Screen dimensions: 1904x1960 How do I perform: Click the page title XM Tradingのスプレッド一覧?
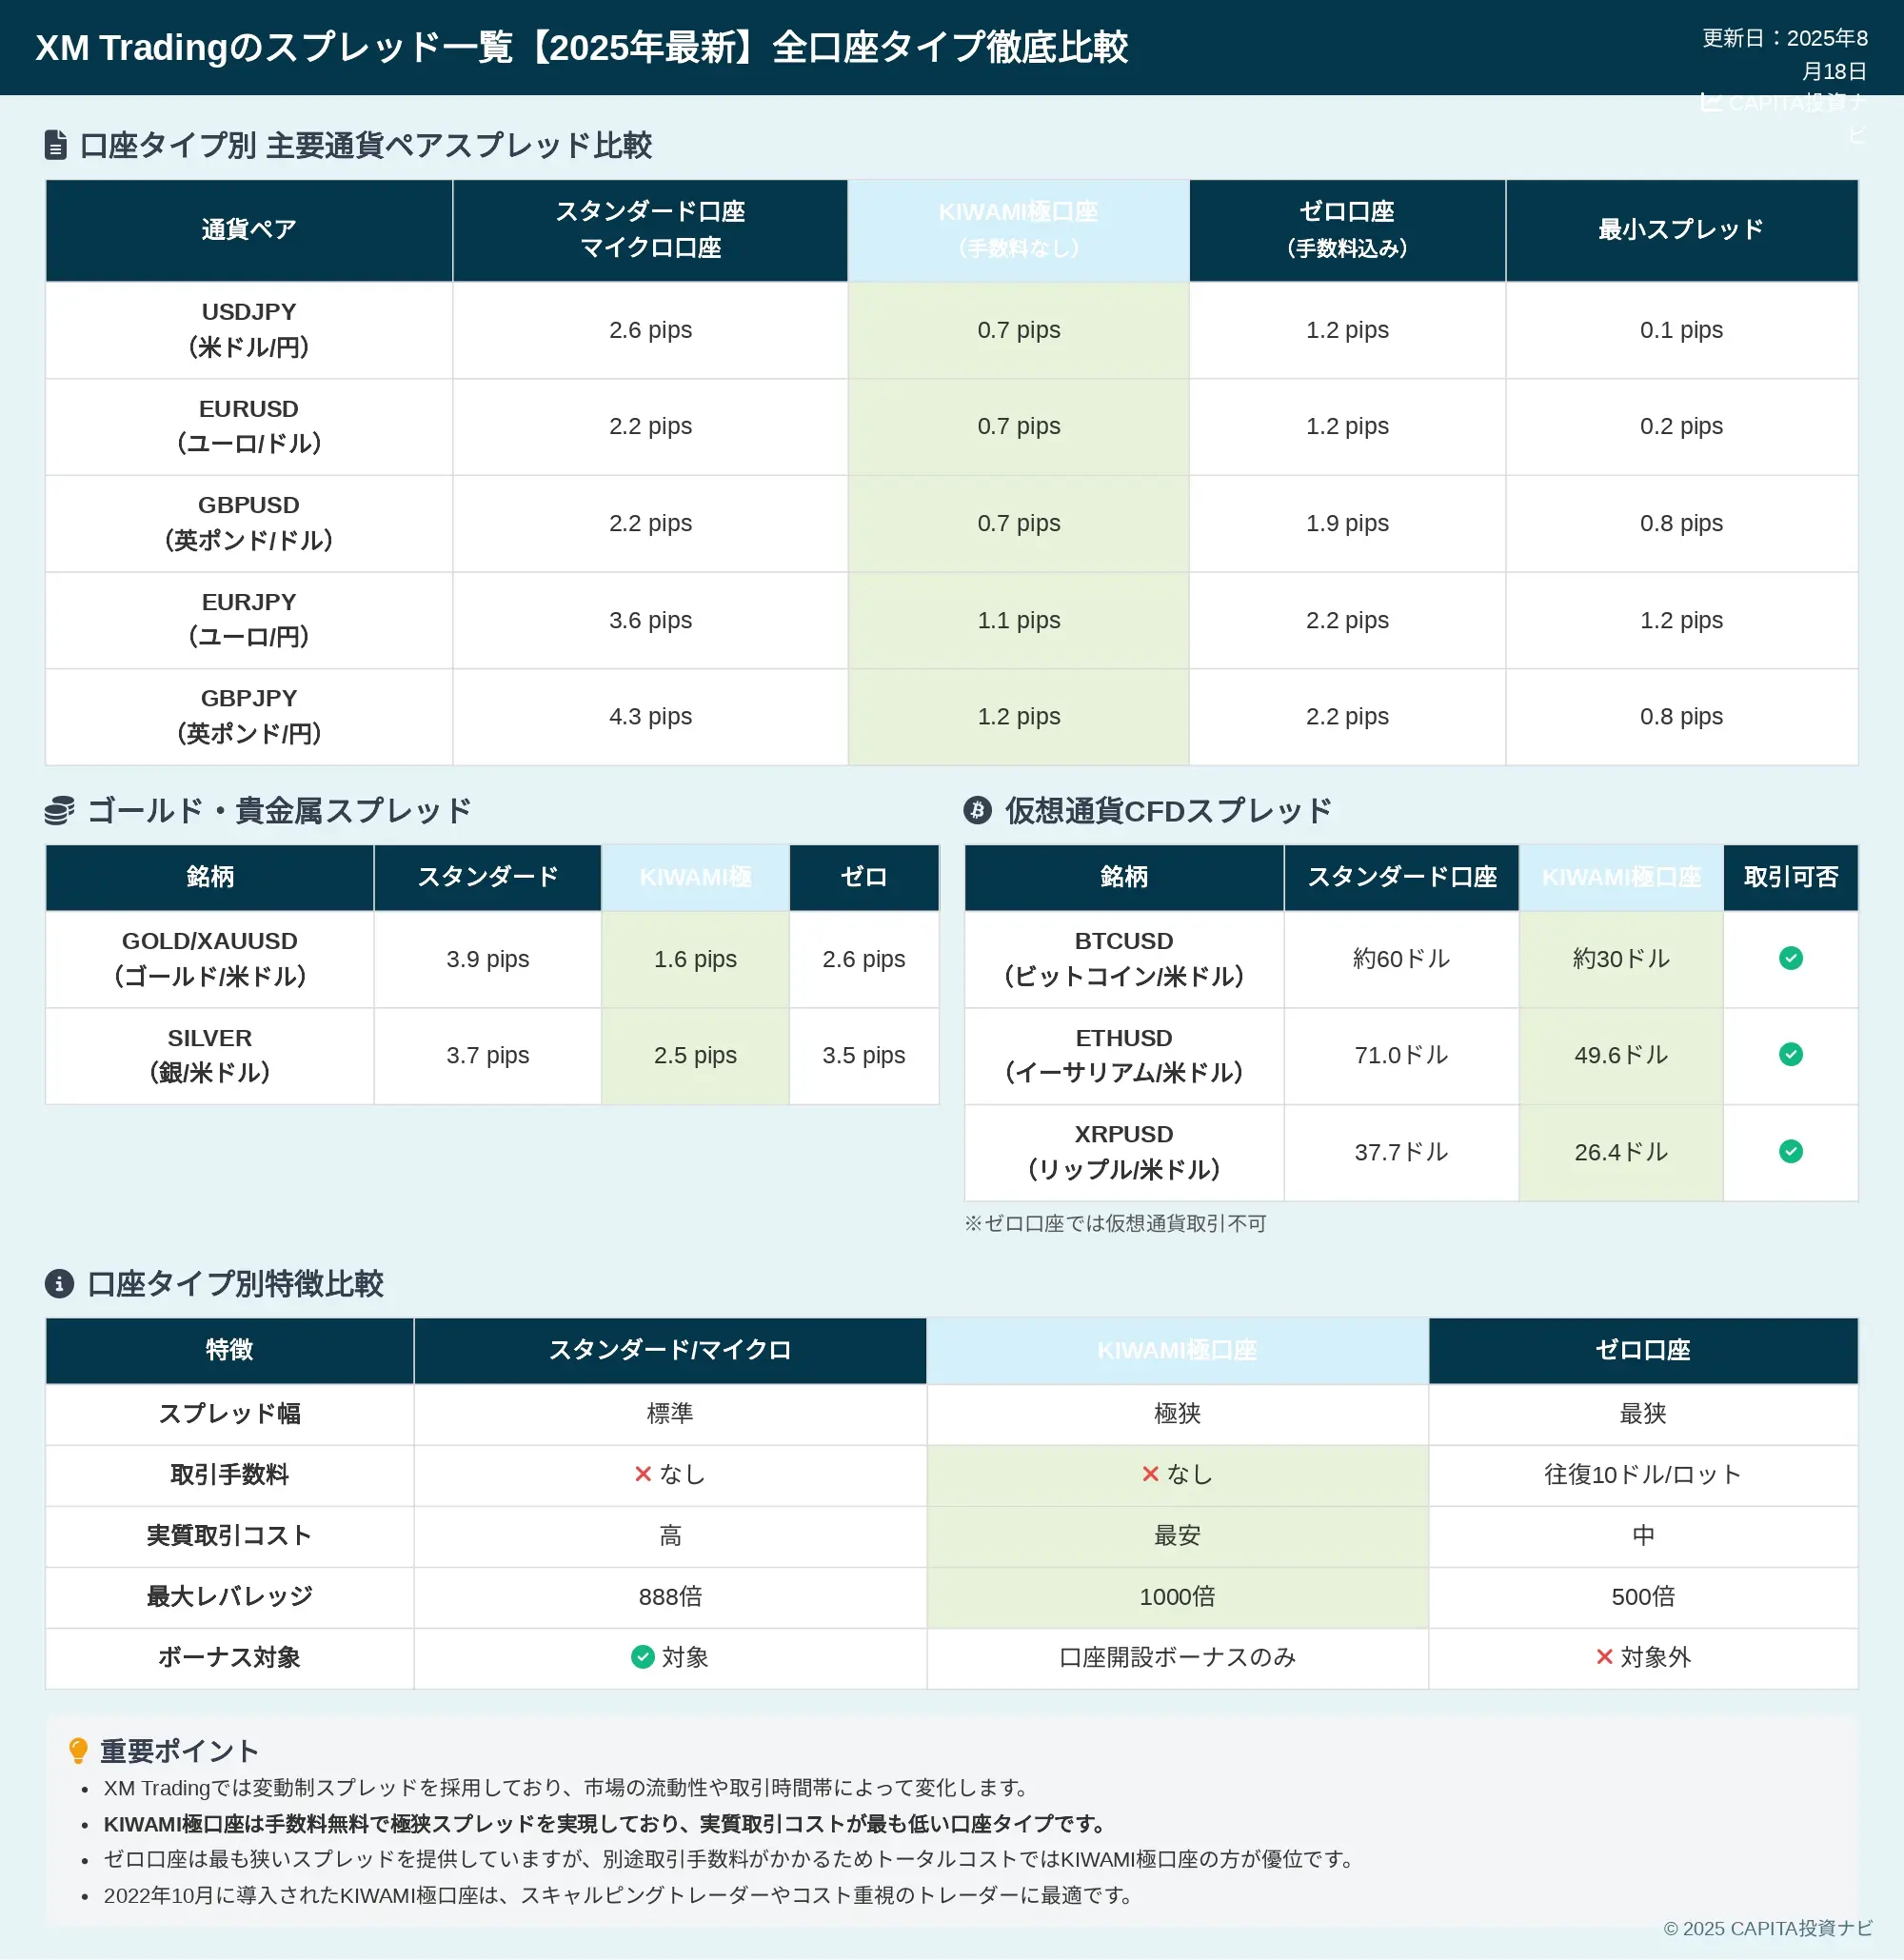pos(582,47)
